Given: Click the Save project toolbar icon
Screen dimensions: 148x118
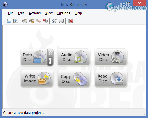Looking at the screenshot, I should (x=16, y=21).
